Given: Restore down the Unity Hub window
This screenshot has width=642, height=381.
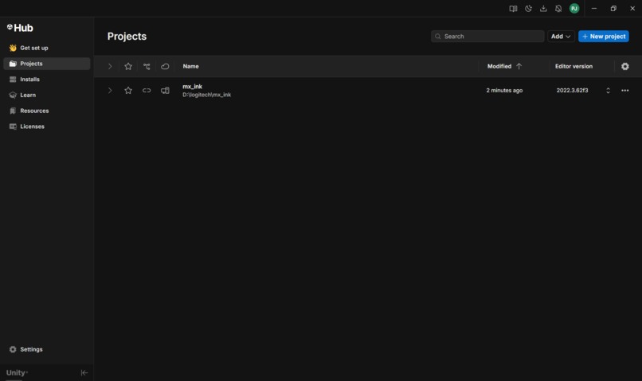Looking at the screenshot, I should (x=613, y=9).
